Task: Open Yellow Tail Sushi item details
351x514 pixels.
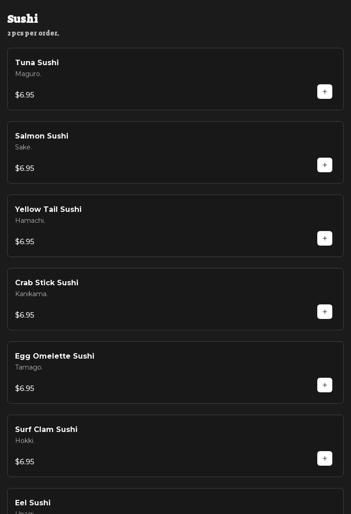Action: click(48, 210)
